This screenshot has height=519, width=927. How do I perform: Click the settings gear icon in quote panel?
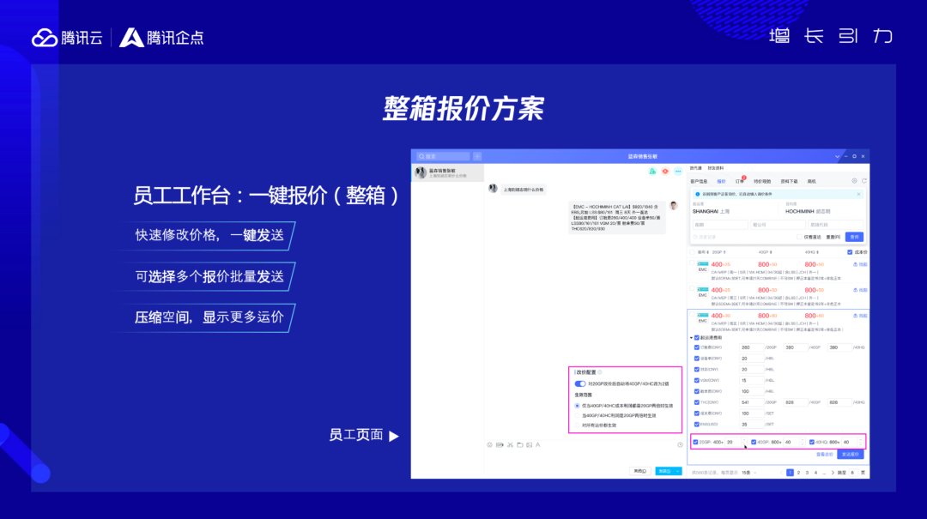tap(854, 181)
